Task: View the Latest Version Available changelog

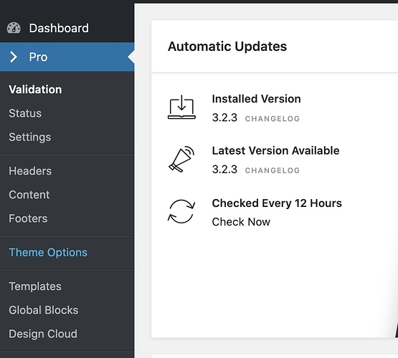Action: [x=273, y=170]
